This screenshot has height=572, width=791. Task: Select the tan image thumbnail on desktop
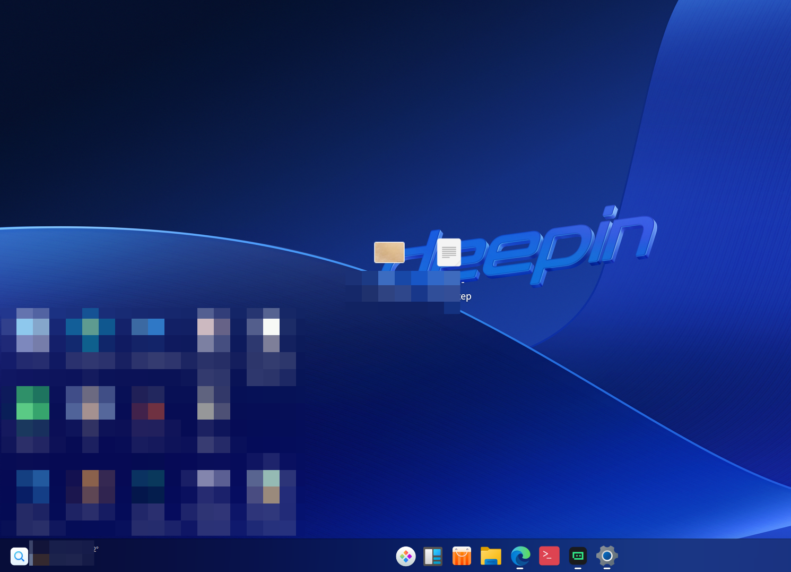pos(389,252)
